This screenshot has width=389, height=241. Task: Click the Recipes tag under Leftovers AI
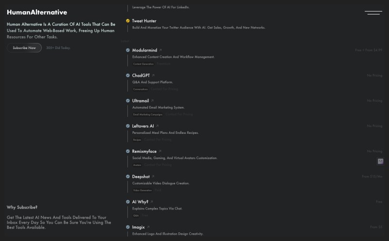point(137,140)
